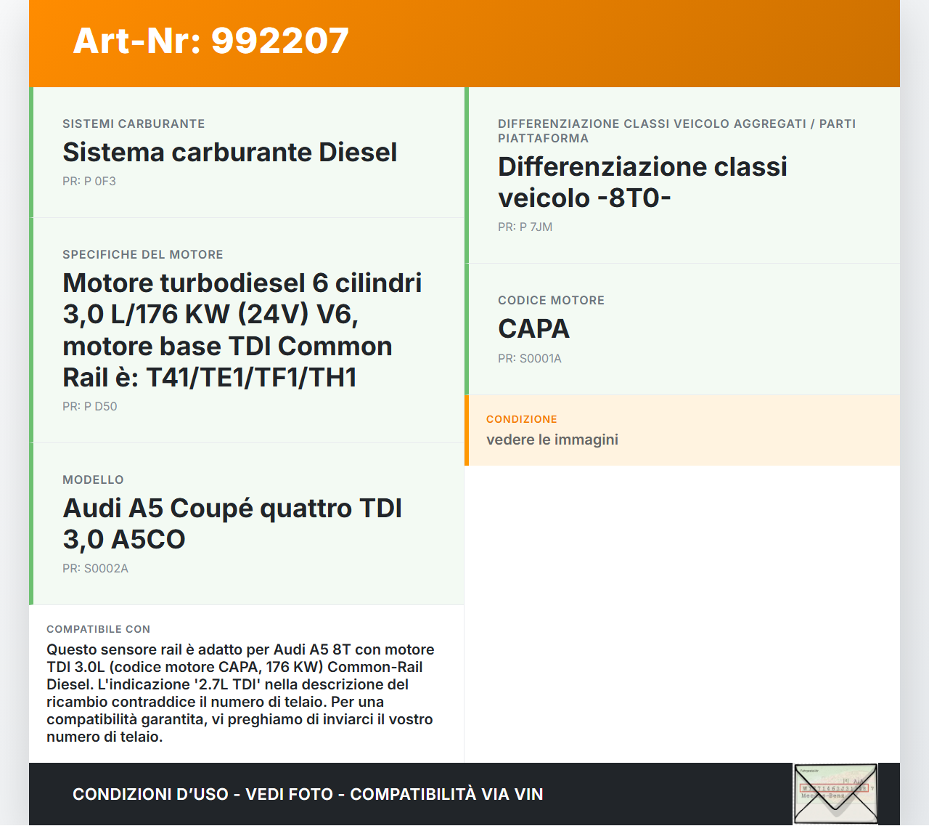Viewport: 929px width, 826px height.
Task: Select Differenziazione classi veicolo -8T0- heading
Action: click(x=642, y=182)
